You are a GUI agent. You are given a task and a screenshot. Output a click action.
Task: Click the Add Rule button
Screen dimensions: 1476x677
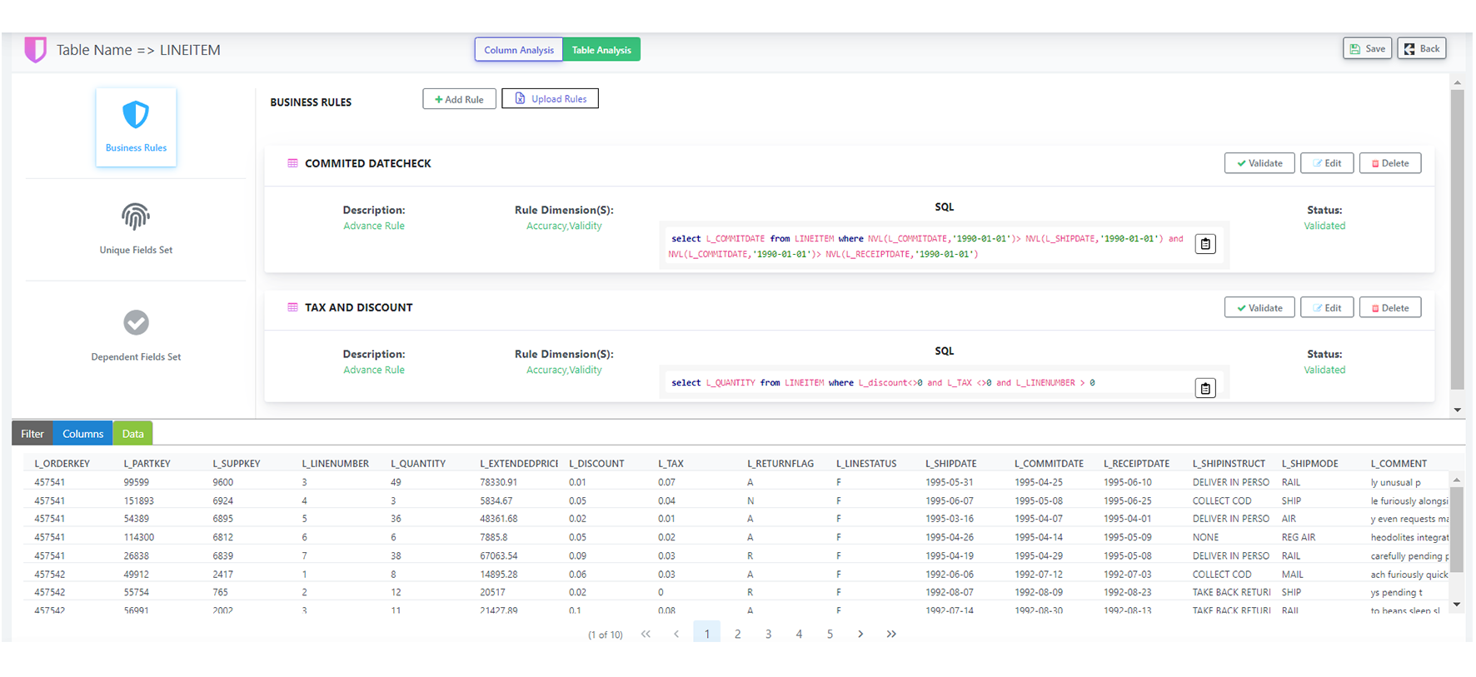(x=459, y=99)
